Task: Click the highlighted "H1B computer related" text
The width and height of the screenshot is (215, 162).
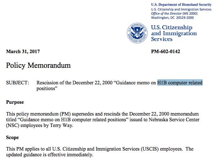Action: click(180, 83)
